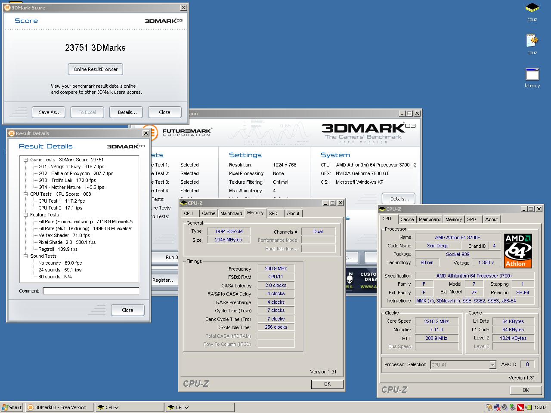Screen dimensions: 551x413
Task: Collapse the Feature Tests tree node
Action: tap(26, 215)
